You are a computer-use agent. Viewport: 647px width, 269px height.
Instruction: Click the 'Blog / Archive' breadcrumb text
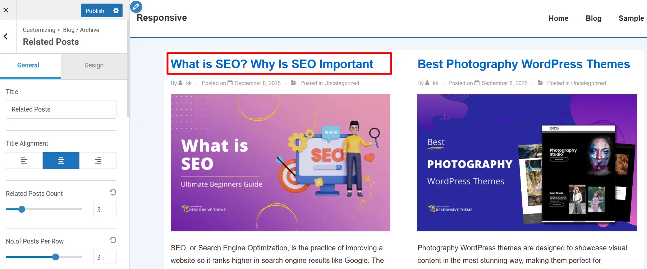tap(81, 30)
